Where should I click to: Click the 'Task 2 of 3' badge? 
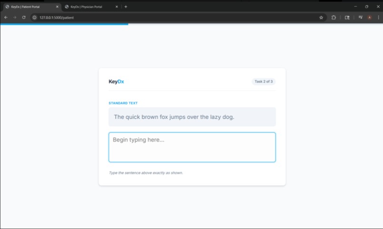[264, 82]
